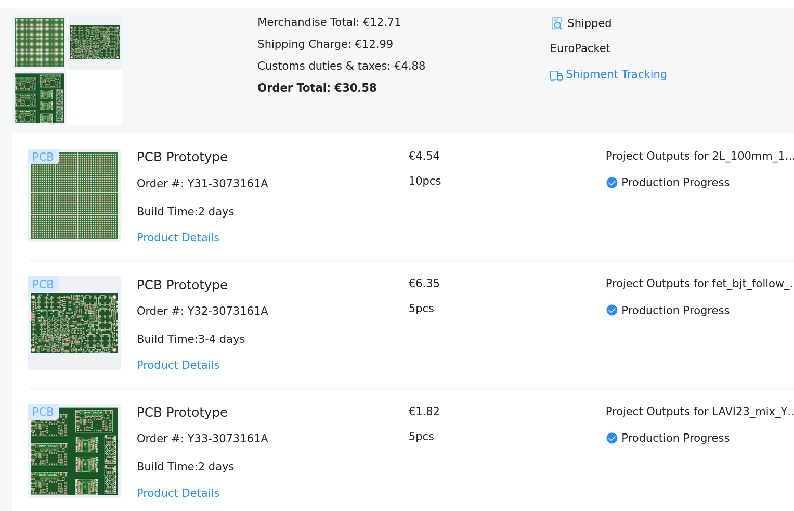Open Product Details for order Y31-3073161A
This screenshot has height=511, width=794.
click(178, 238)
